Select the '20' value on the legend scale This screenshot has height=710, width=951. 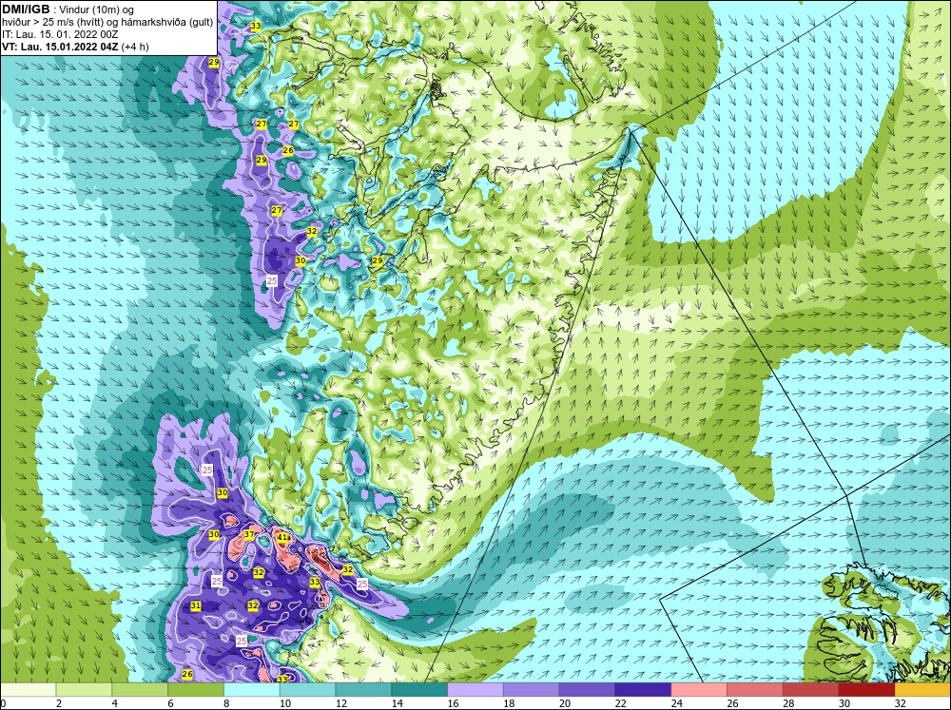click(x=565, y=703)
